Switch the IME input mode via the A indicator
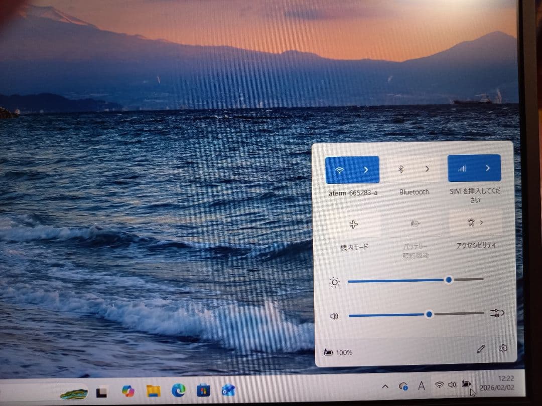 421,386
